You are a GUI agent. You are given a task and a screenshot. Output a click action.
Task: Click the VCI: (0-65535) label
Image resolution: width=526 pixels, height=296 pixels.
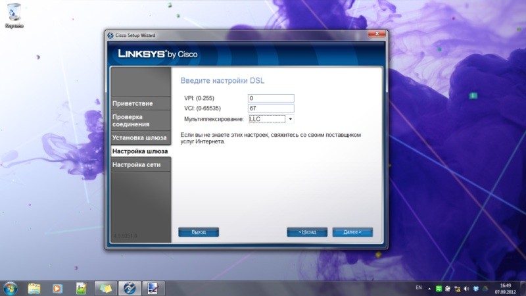(x=203, y=109)
